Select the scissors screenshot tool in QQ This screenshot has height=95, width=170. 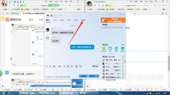[x=72, y=66]
